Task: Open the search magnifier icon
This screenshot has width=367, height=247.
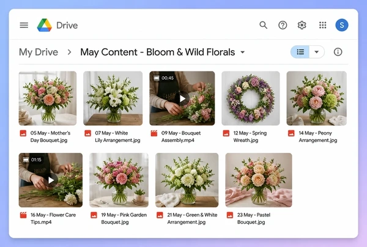Action: pos(263,25)
